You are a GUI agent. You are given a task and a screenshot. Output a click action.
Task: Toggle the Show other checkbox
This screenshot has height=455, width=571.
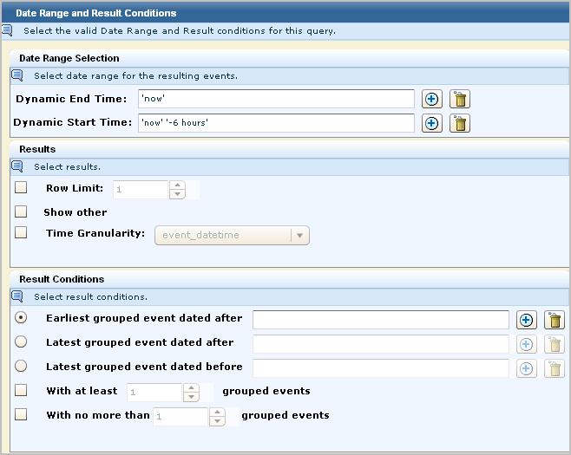pyautogui.click(x=21, y=211)
